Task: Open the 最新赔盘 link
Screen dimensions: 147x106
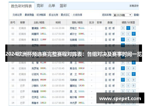Action: coord(29,15)
